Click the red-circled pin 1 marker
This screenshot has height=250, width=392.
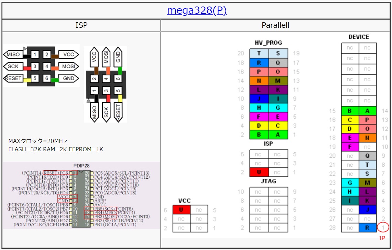(383, 227)
